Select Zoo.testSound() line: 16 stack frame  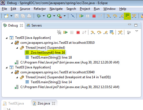pyautogui.click(x=45, y=53)
